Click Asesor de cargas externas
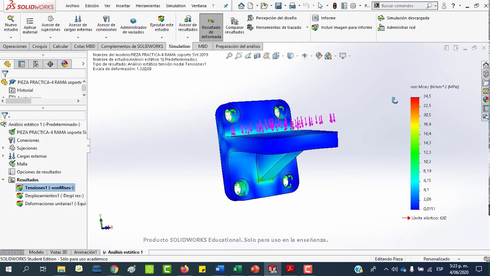This screenshot has height=276, width=490. point(78,24)
